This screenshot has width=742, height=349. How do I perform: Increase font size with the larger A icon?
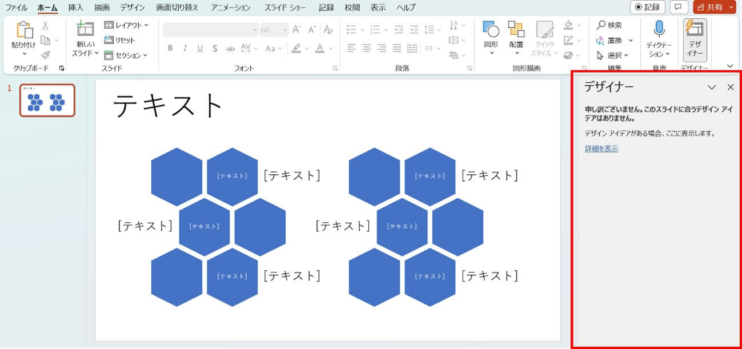(296, 30)
